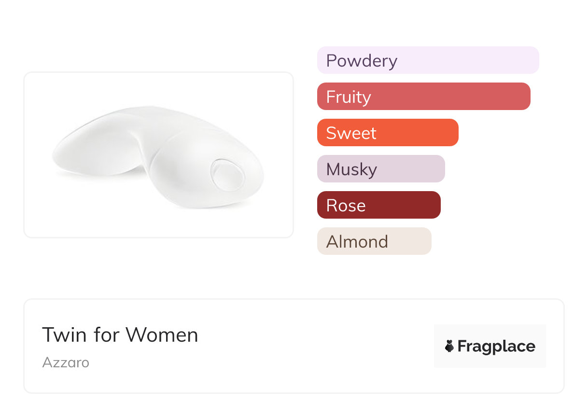Select the beige Almond accord bar

410,241
